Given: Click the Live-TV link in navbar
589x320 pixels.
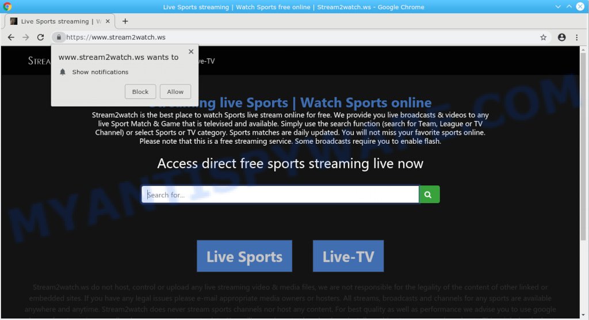Looking at the screenshot, I should (206, 61).
